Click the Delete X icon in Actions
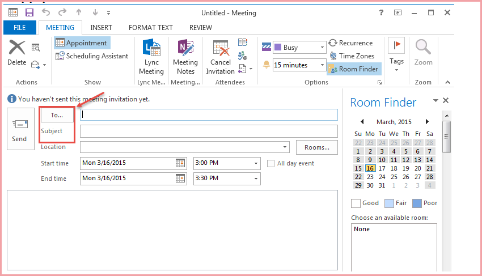The image size is (482, 276). pyautogui.click(x=17, y=48)
